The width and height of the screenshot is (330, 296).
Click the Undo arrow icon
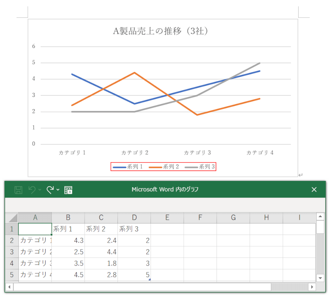(32, 190)
